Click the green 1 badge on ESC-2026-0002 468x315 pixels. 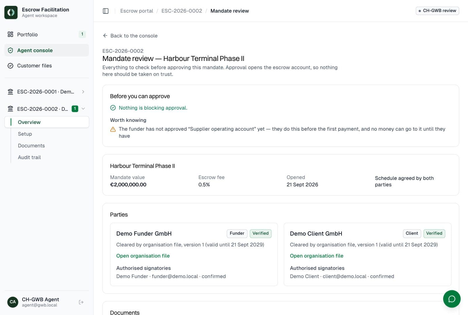(75, 109)
